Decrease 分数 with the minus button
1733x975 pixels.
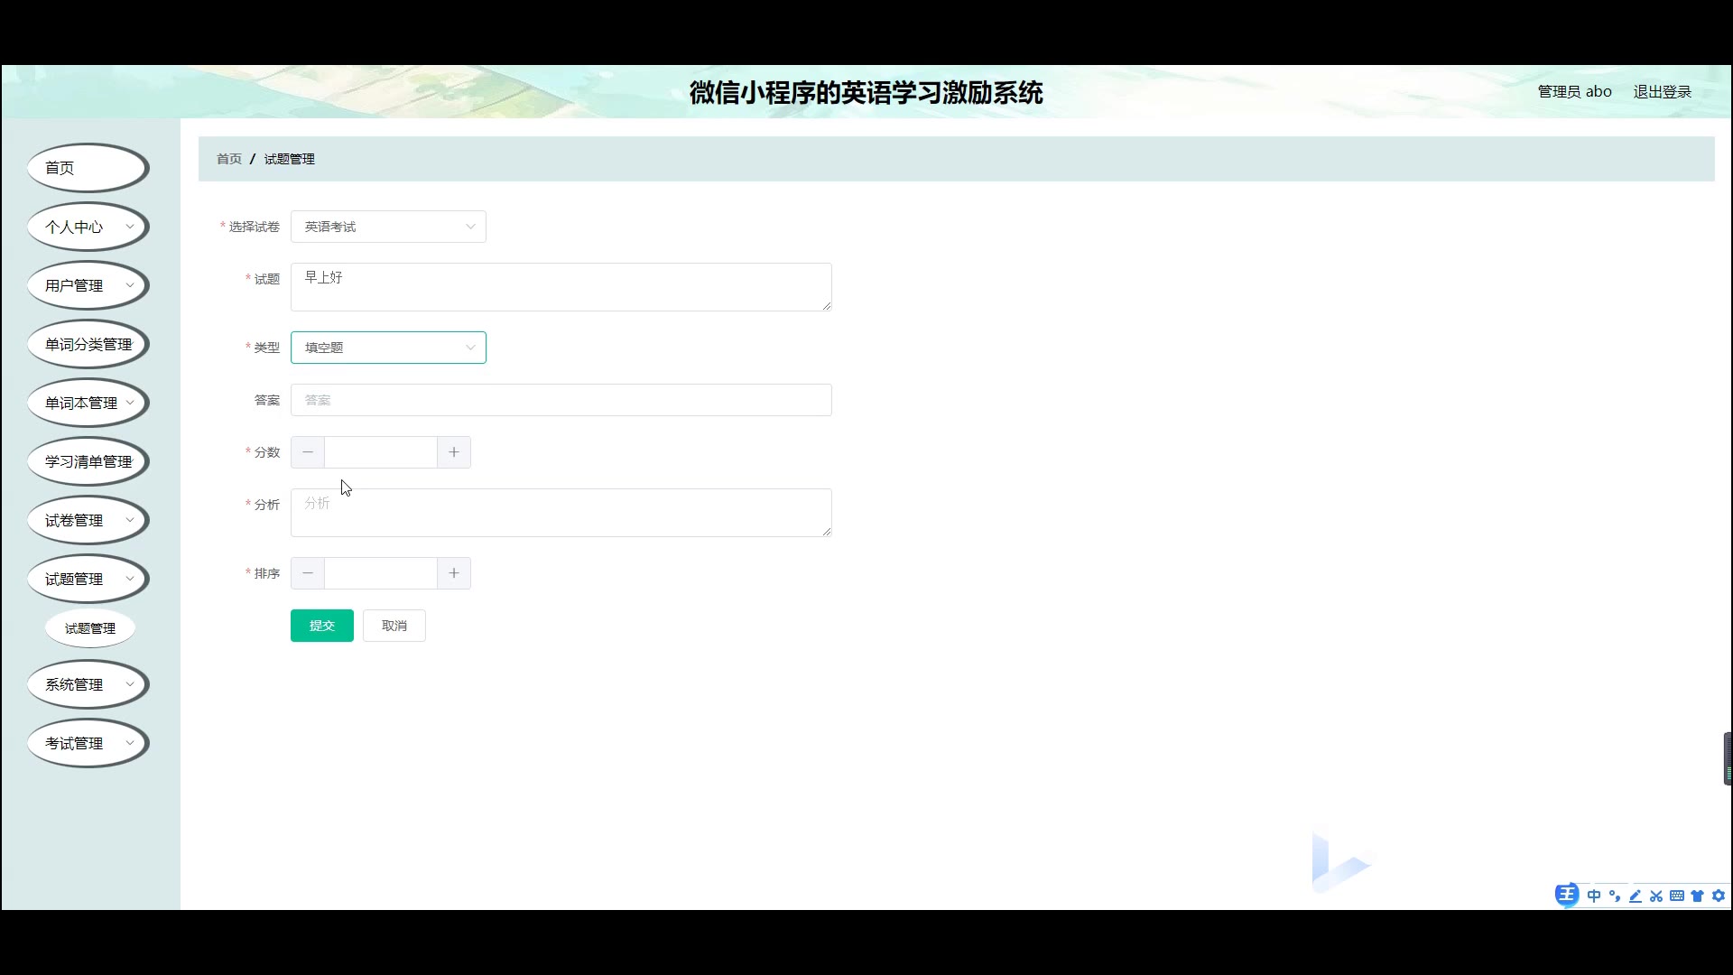click(308, 452)
